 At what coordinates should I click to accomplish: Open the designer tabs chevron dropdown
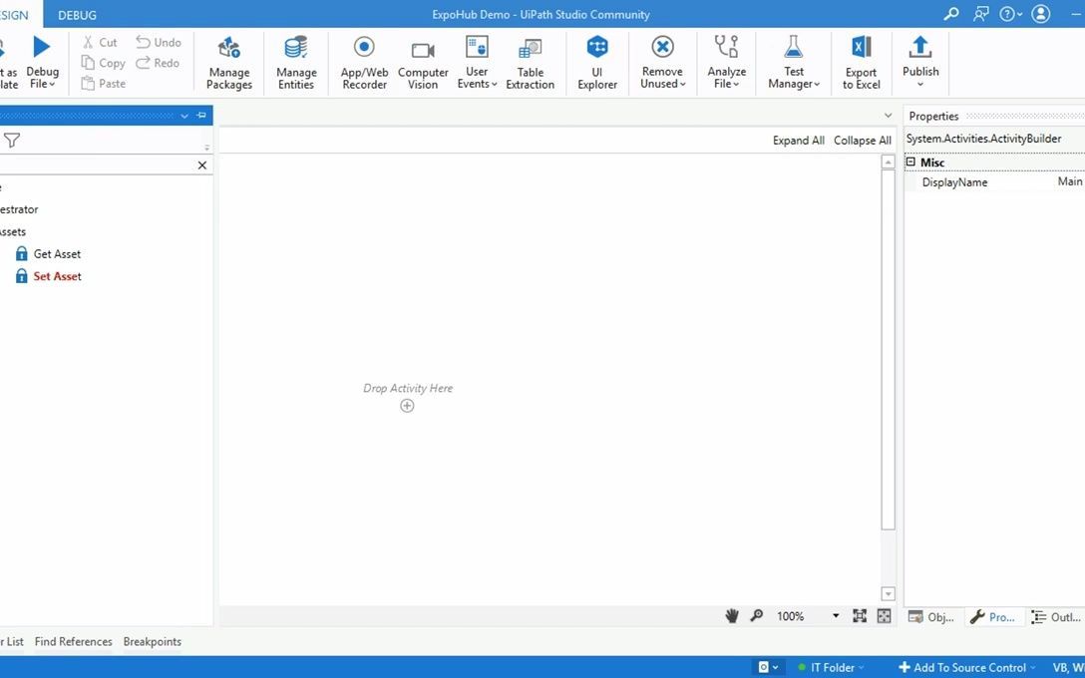pos(888,116)
